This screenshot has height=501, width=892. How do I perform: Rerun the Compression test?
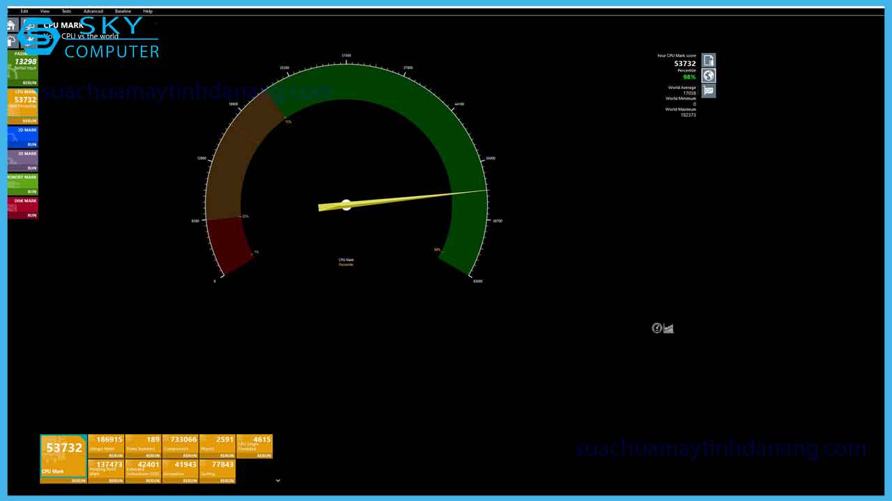(x=190, y=456)
